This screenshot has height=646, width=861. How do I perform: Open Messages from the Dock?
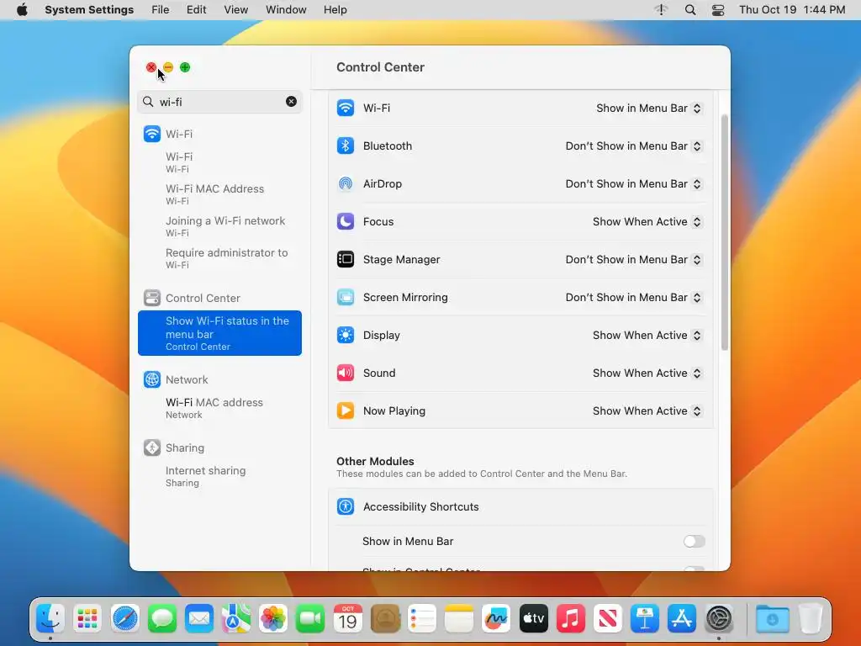click(162, 619)
